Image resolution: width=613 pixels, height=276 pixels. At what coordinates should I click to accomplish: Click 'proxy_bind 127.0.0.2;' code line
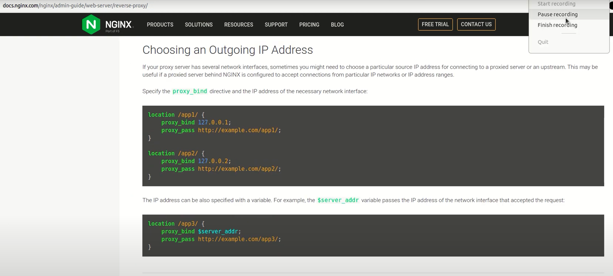click(196, 161)
